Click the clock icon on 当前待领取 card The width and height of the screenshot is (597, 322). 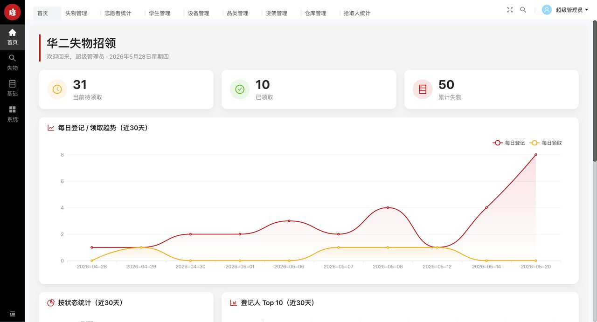click(x=57, y=89)
